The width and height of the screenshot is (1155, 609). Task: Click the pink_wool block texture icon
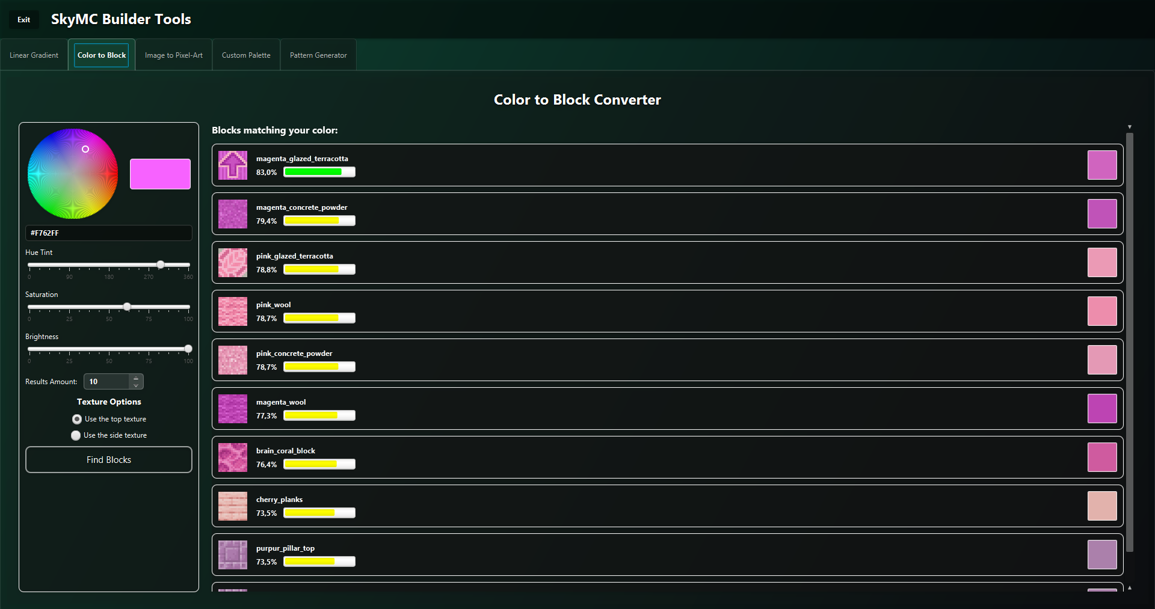pos(232,311)
